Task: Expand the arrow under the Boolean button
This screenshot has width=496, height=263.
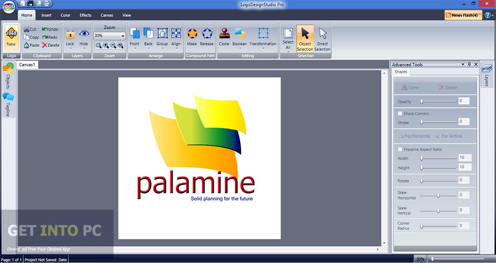Action: pos(240,48)
